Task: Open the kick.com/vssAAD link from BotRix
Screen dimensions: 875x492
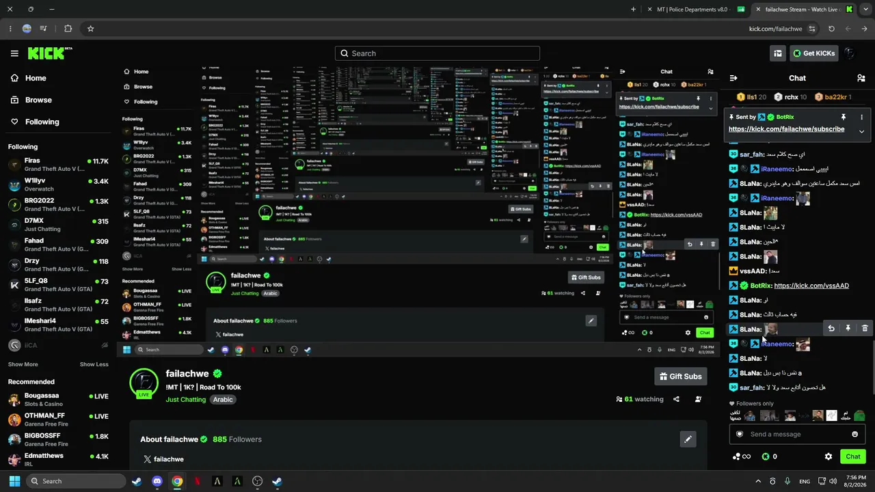Action: pos(811,286)
